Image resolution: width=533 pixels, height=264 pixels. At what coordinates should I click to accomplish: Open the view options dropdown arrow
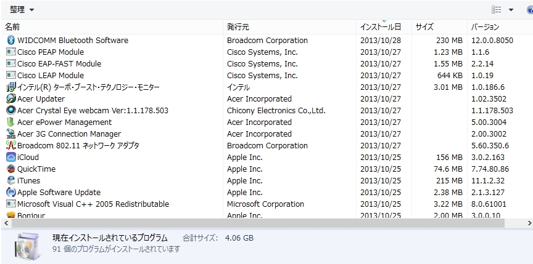511,10
